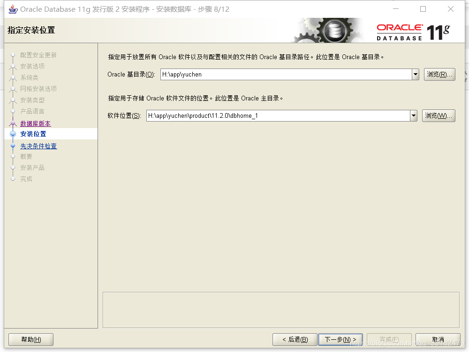
Task: Click the 先决条件检查 step bullet marker
Action: tap(13, 146)
